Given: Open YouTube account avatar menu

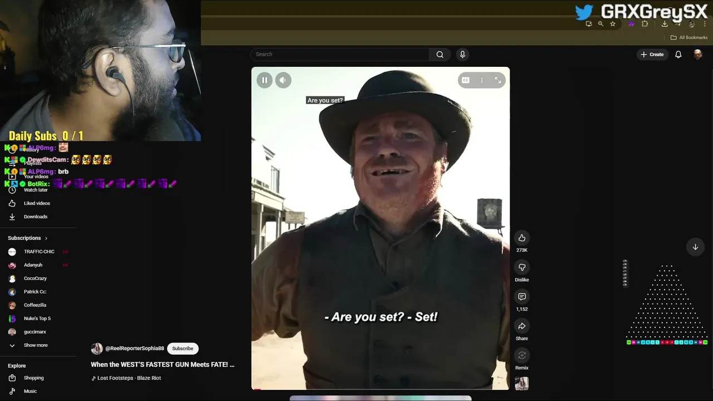Looking at the screenshot, I should pos(698,54).
